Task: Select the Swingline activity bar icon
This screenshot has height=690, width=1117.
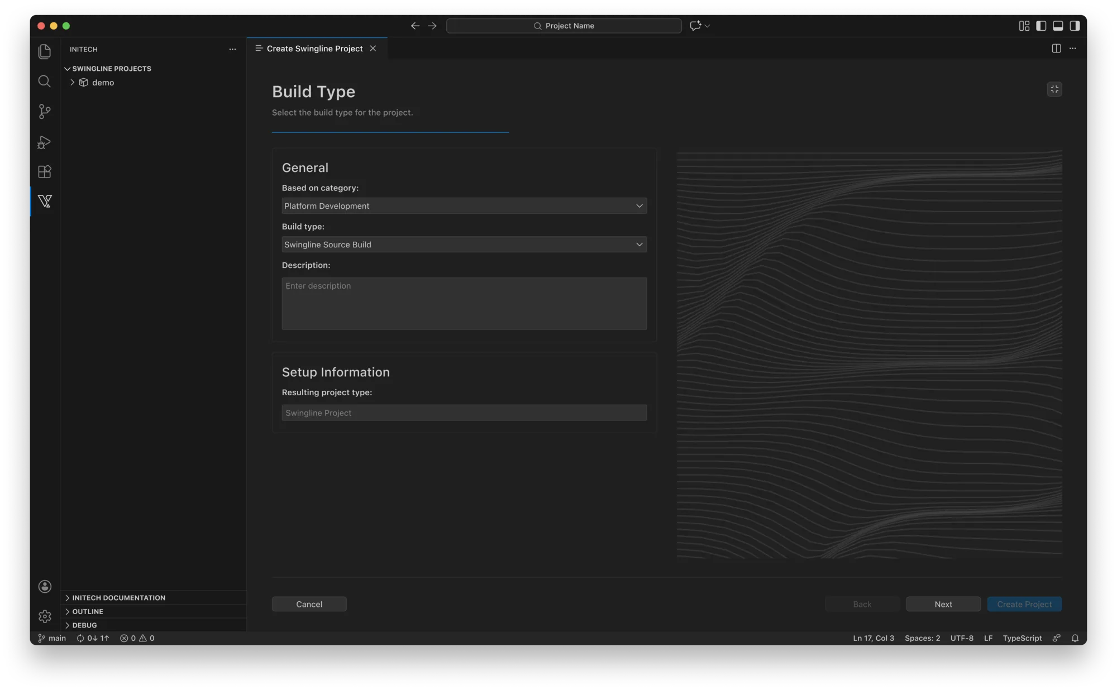Action: tap(45, 201)
